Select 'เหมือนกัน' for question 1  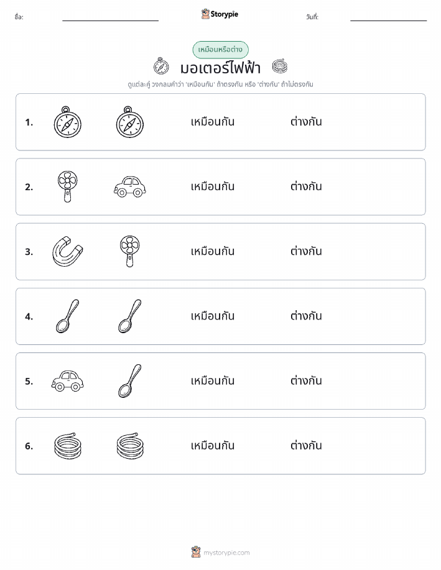click(213, 122)
